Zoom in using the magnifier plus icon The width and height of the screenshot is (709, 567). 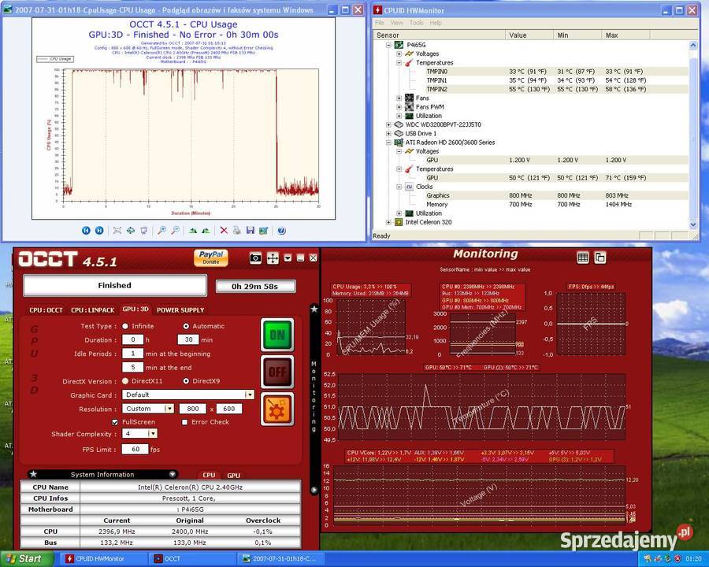(161, 231)
